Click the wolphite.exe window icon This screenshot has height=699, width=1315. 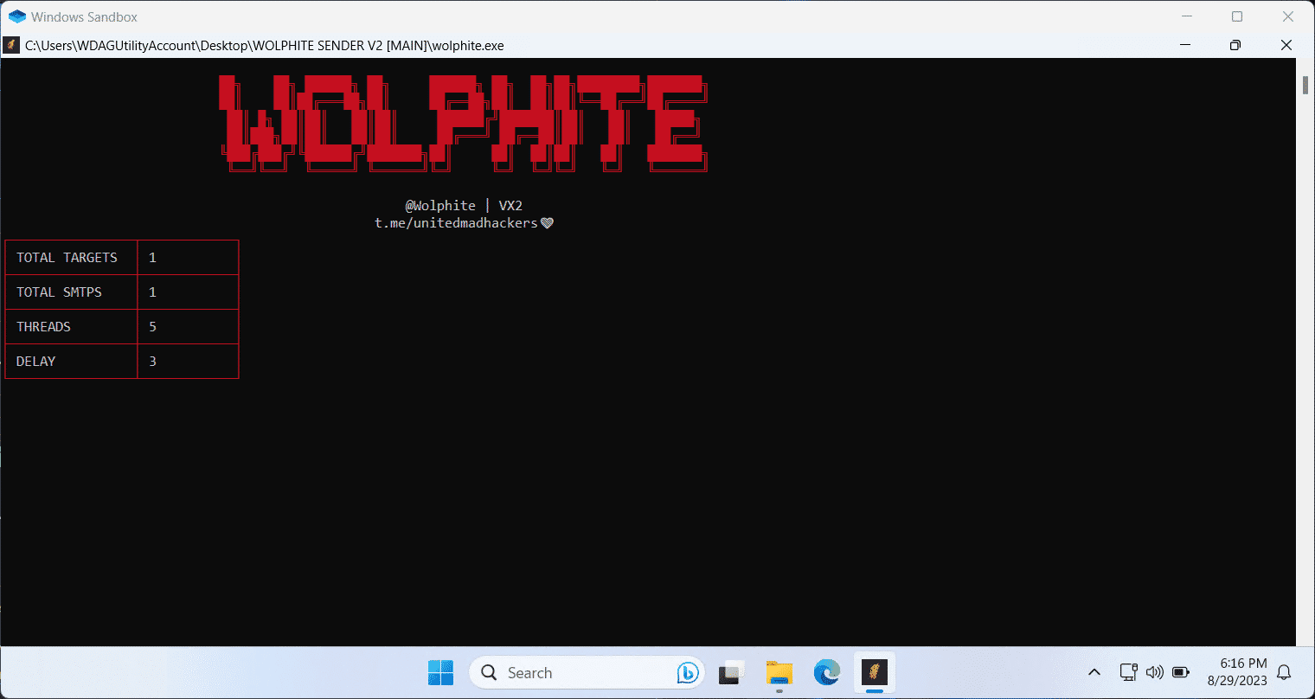click(11, 45)
